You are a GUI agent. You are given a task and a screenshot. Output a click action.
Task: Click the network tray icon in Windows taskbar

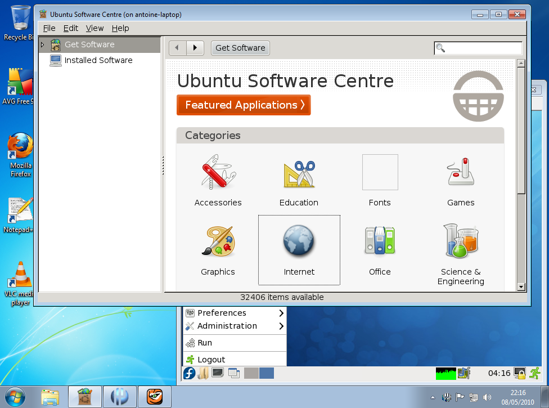click(x=474, y=397)
